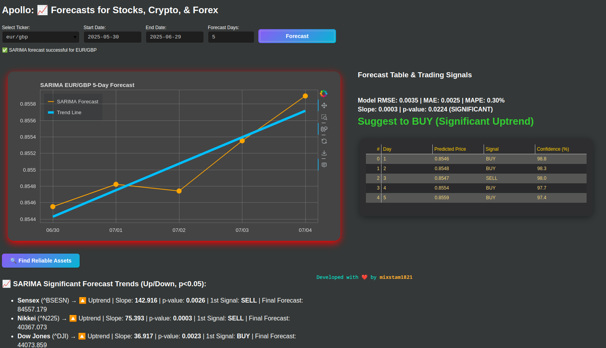
Task: Toggle the Hover tooltip tool
Action: click(324, 165)
